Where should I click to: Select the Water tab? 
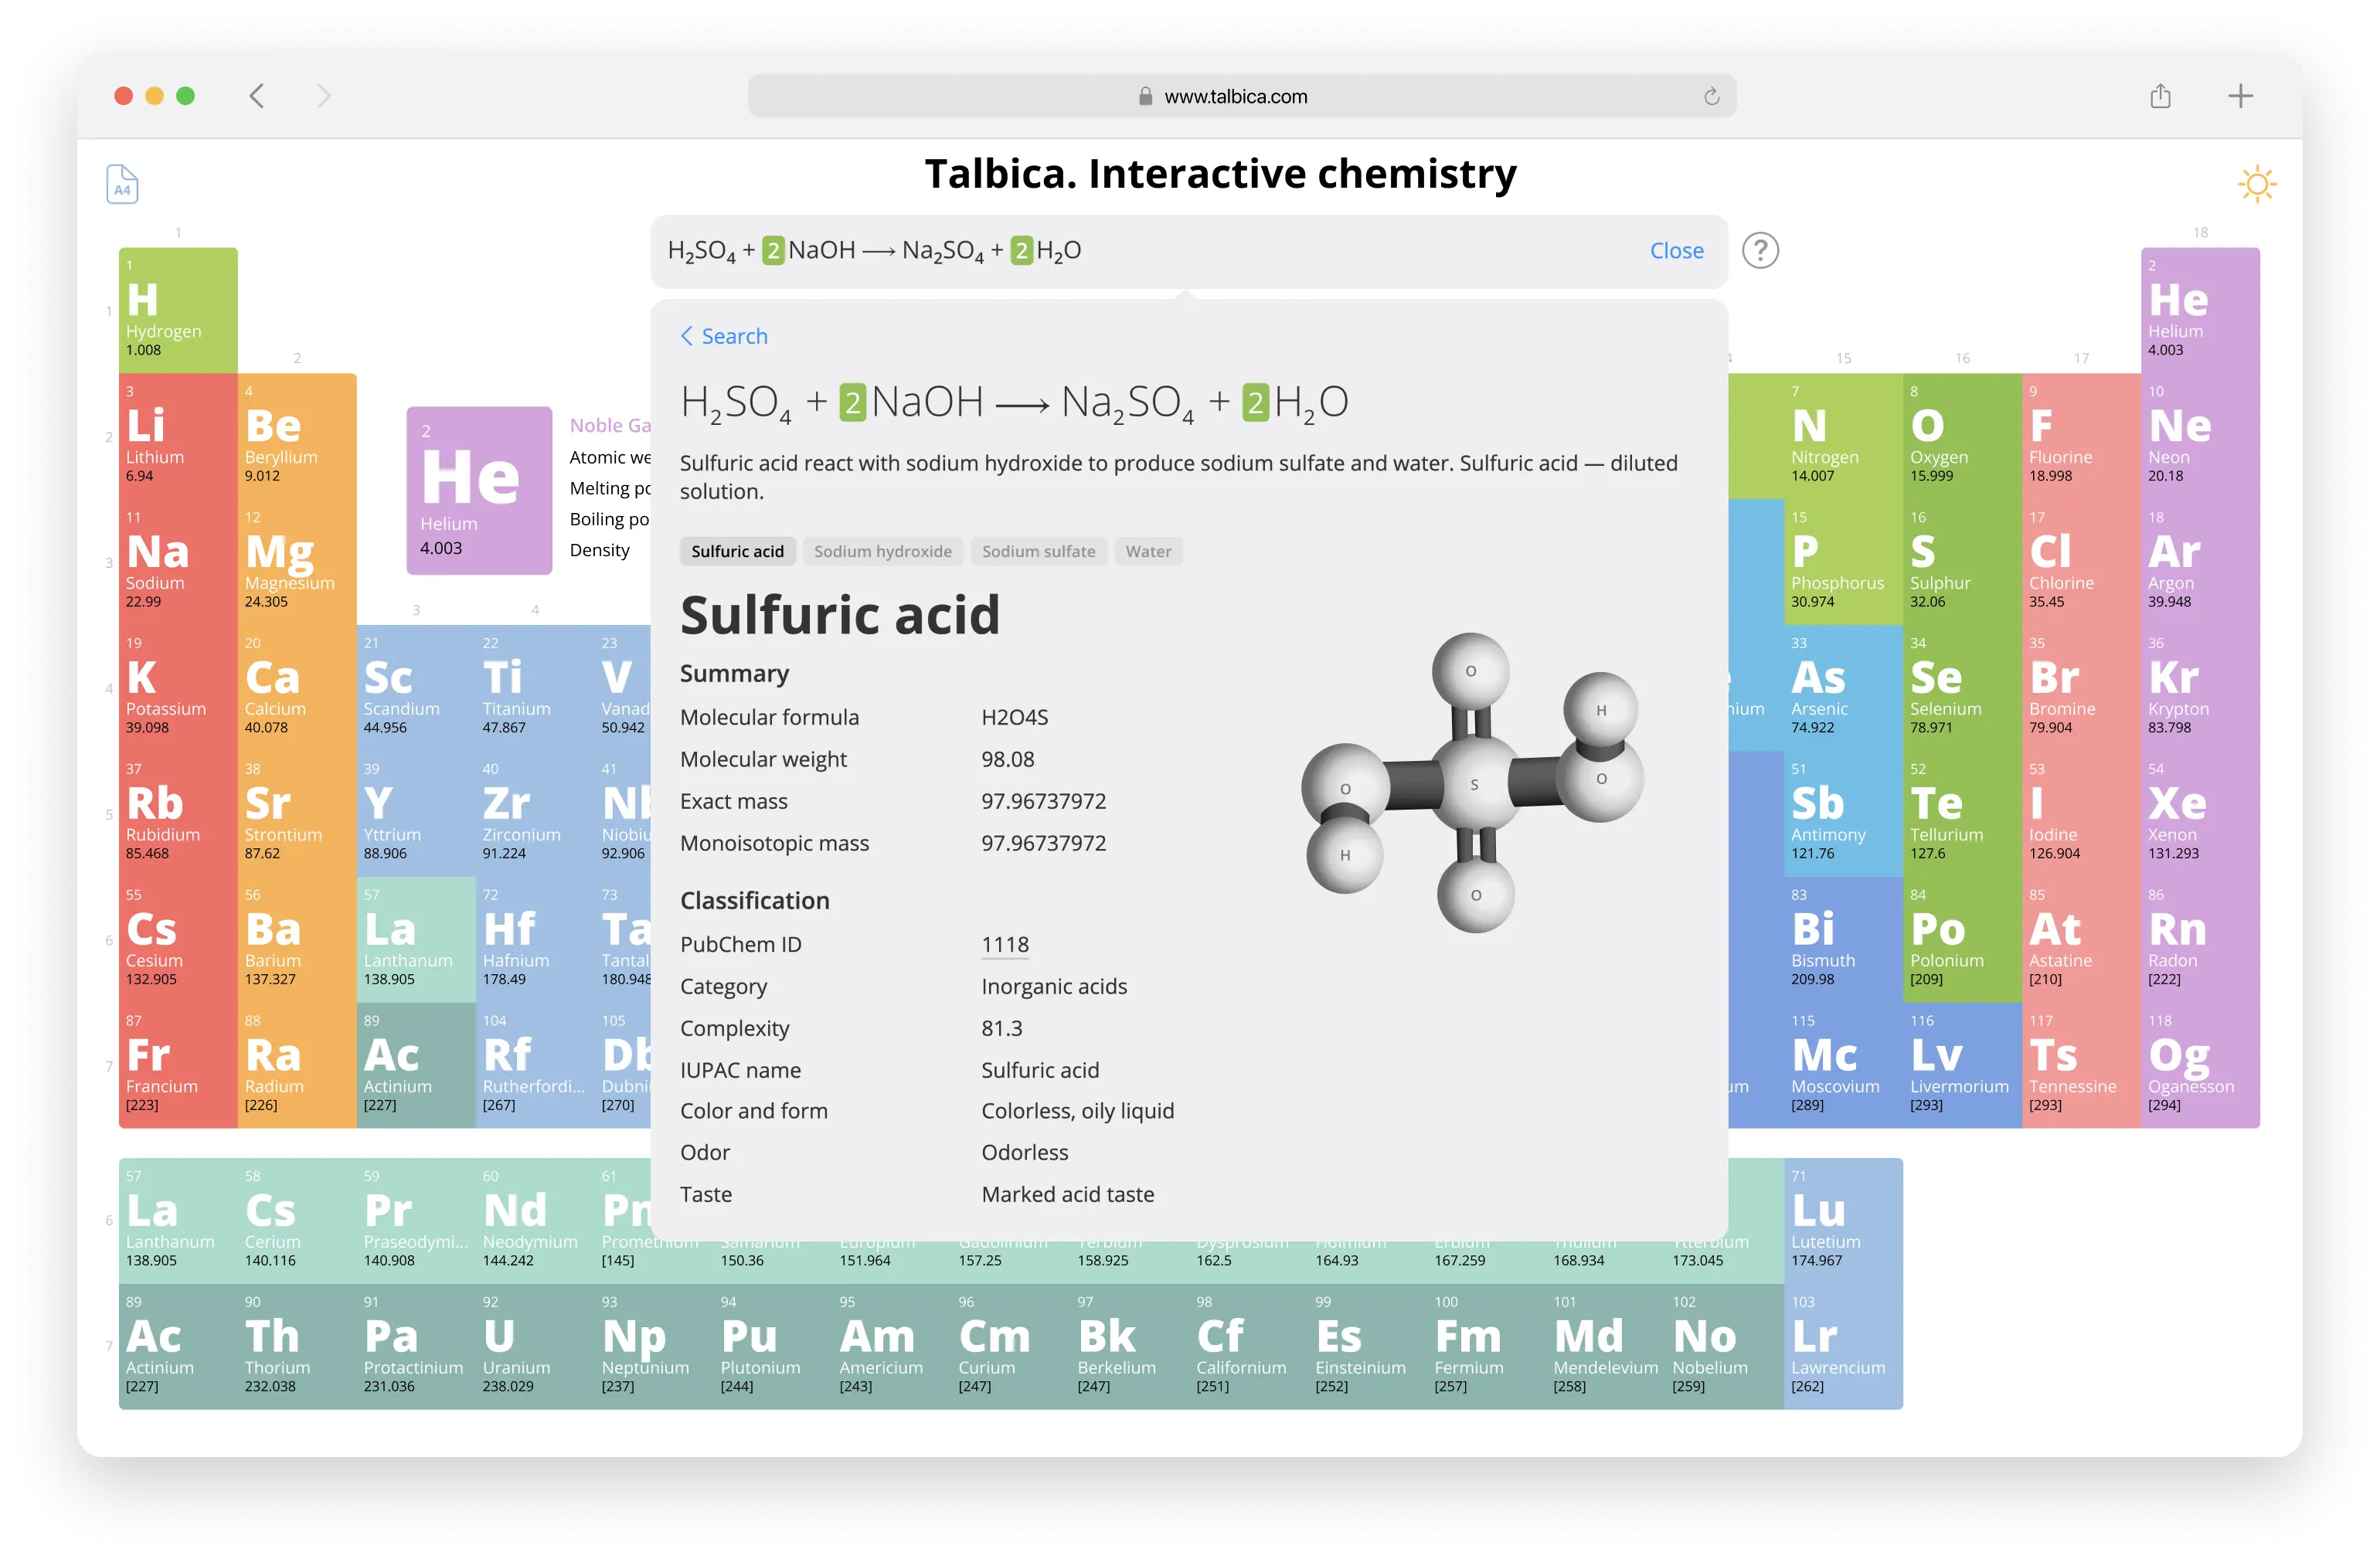tap(1148, 551)
